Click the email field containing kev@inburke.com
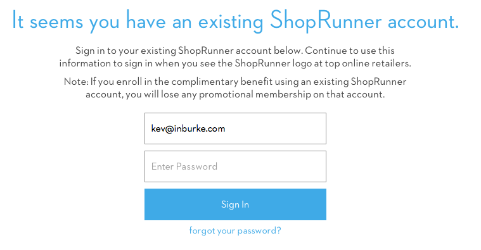The height and width of the screenshot is (250, 481). (x=235, y=128)
